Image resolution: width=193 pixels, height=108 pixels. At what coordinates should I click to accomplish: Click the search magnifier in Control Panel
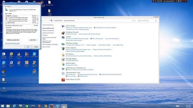(156, 21)
